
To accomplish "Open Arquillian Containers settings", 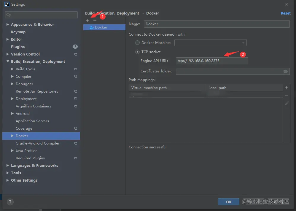I will 34,106.
